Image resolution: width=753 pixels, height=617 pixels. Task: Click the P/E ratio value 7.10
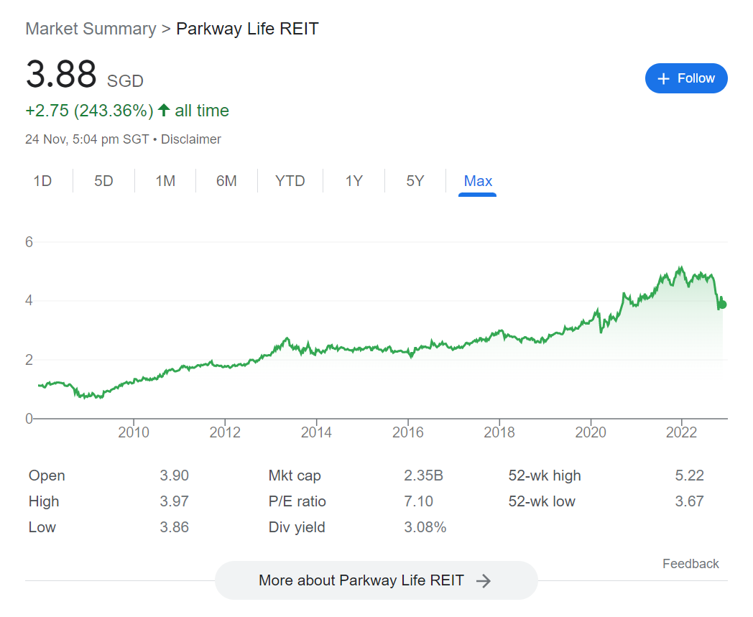click(x=418, y=501)
